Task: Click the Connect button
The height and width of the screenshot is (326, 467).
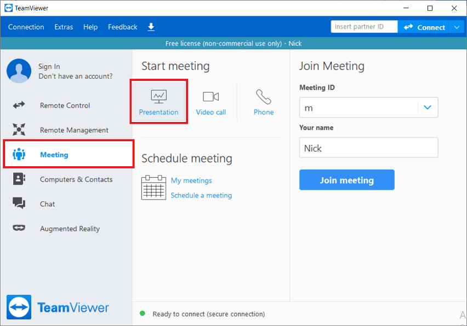Action: point(424,27)
